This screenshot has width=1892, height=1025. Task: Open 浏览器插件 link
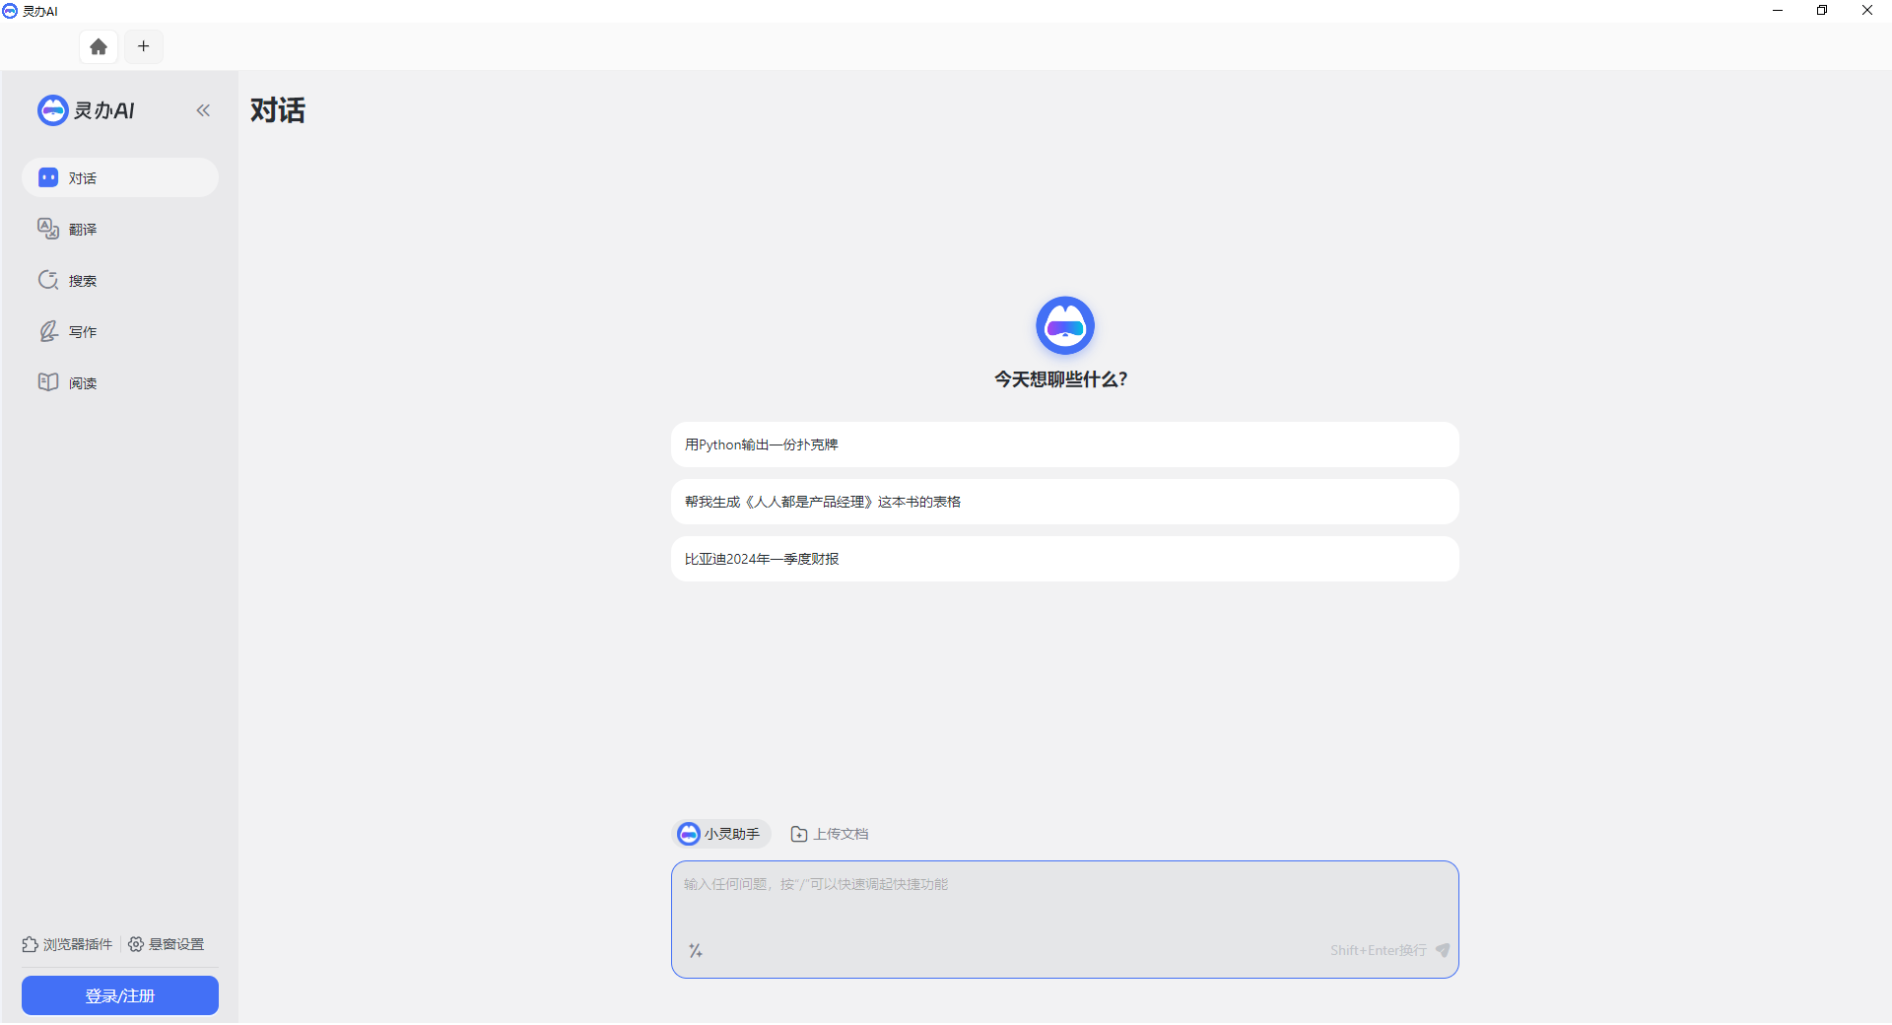[67, 944]
